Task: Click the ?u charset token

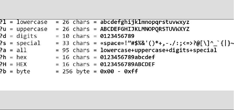Action: (x=3, y=29)
